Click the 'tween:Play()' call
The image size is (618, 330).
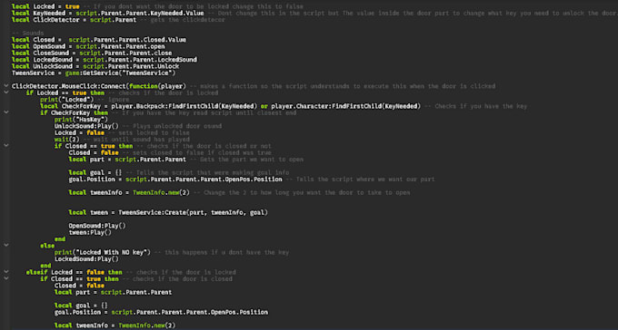tap(90, 232)
